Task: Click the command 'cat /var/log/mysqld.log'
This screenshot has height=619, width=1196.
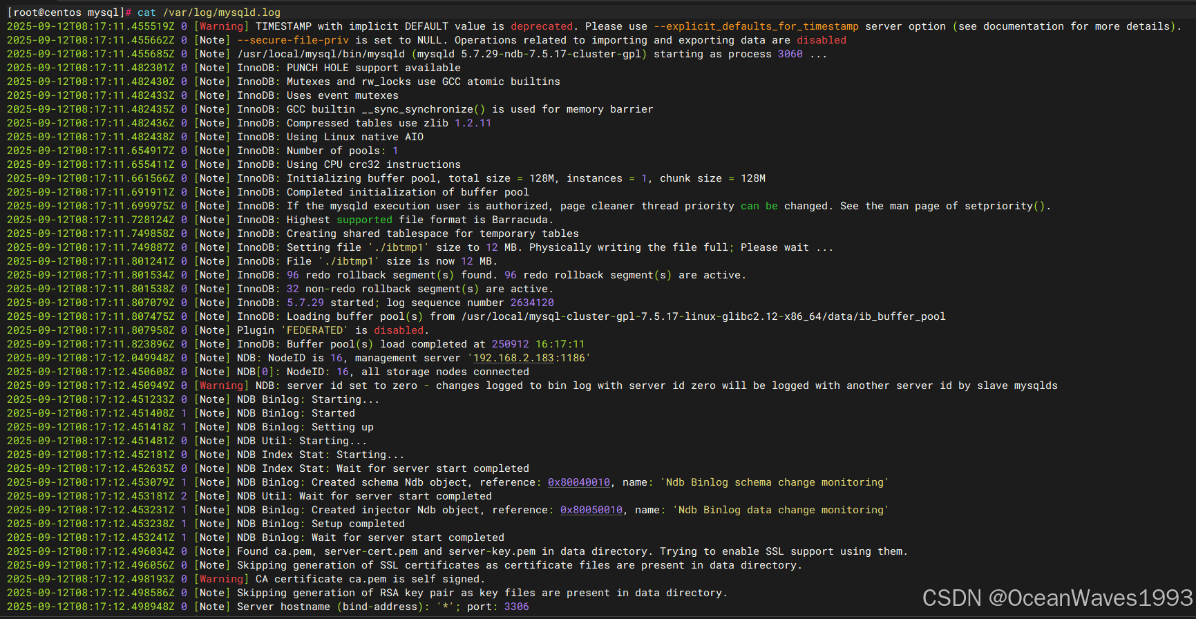Action: tap(209, 12)
